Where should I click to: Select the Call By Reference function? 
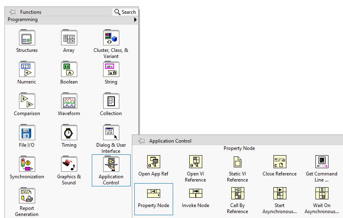pyautogui.click(x=237, y=193)
